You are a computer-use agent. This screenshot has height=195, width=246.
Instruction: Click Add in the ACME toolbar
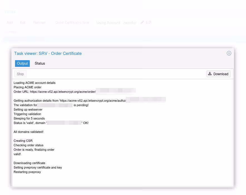(10, 23)
